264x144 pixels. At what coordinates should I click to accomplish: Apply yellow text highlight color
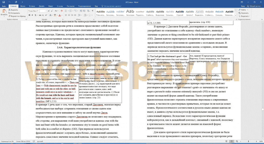55,15
